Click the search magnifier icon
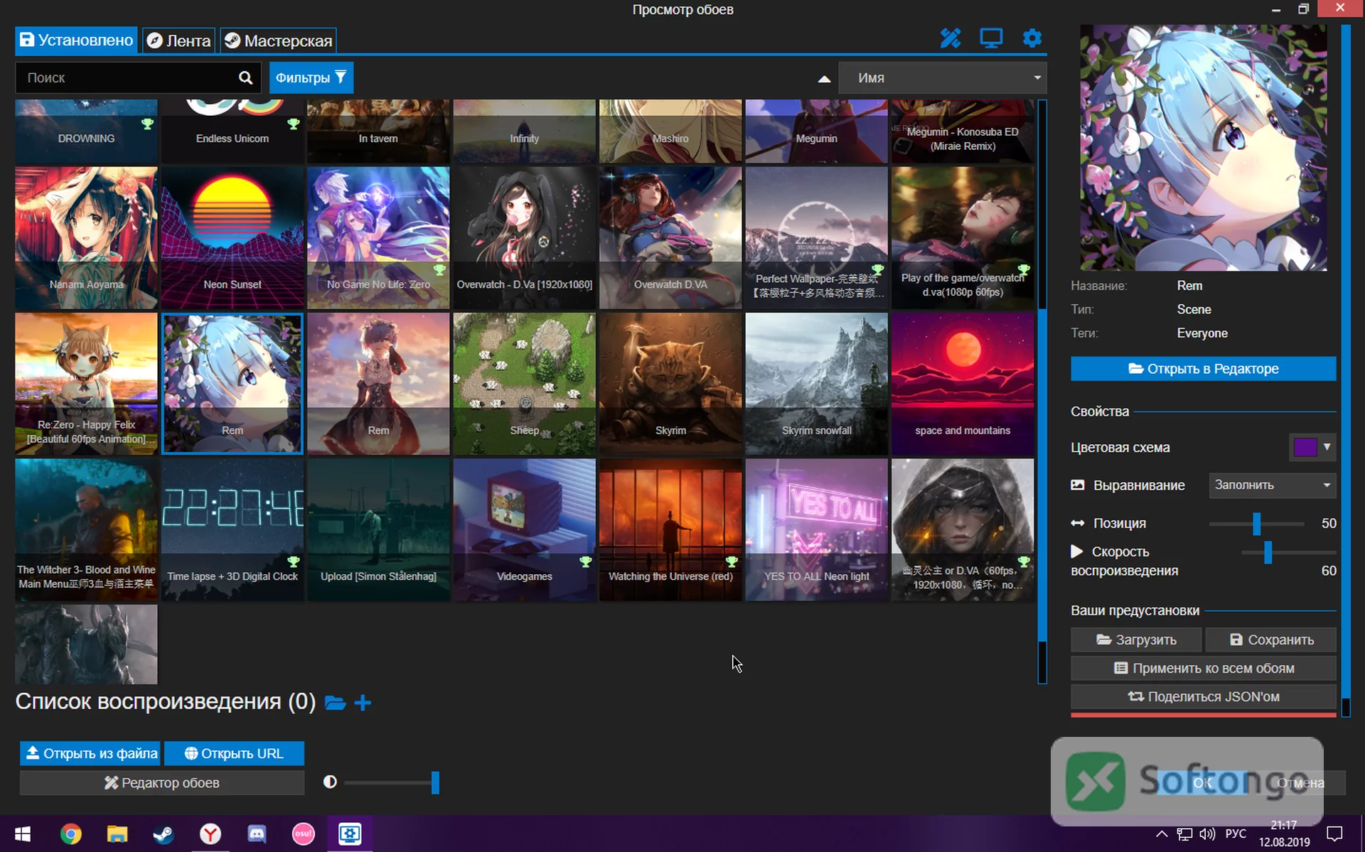The height and width of the screenshot is (852, 1365). [245, 77]
